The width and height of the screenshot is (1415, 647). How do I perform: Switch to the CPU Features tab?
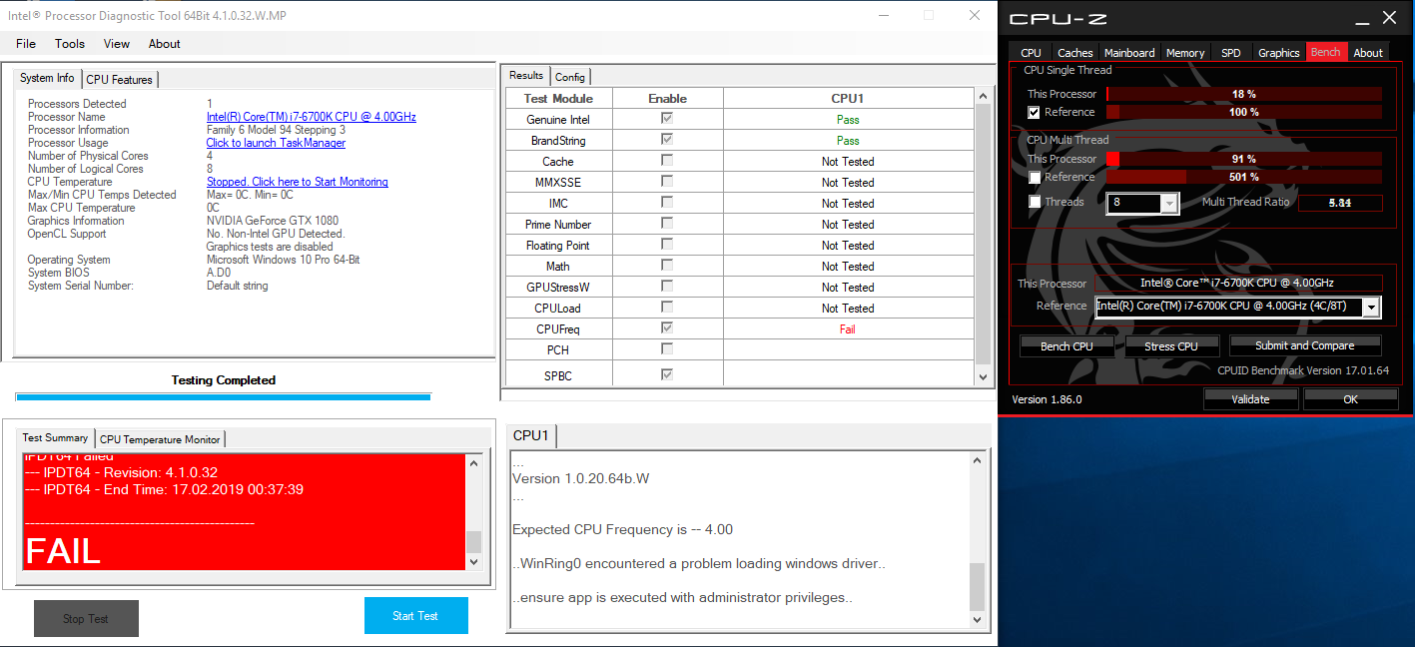tap(119, 79)
